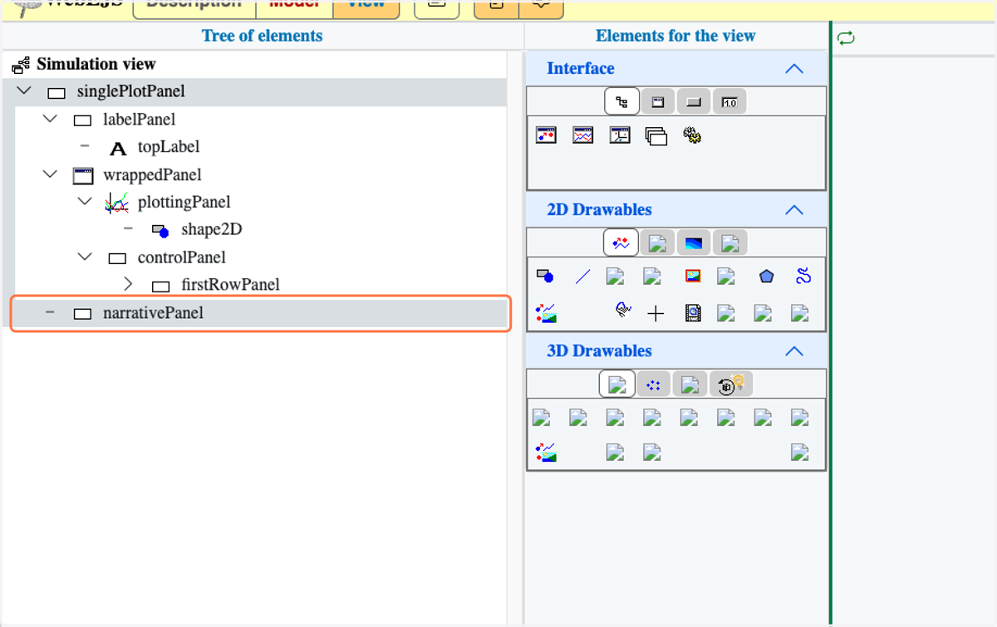997x627 pixels.
Task: Expand the firstRowPanel tree node
Action: coord(128,284)
